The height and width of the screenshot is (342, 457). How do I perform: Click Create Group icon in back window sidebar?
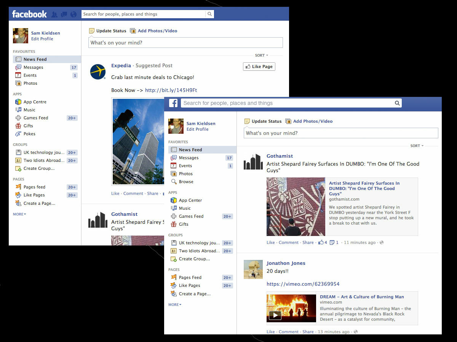click(x=18, y=168)
